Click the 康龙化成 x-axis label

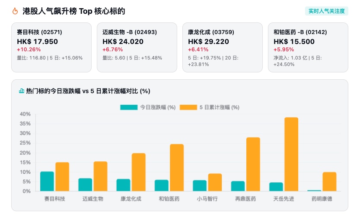point(131,199)
